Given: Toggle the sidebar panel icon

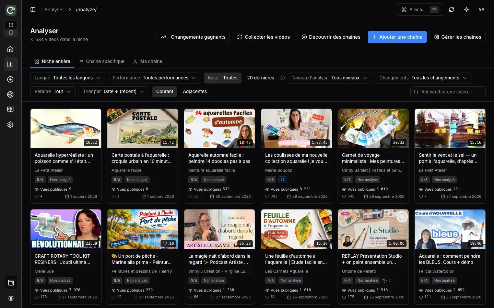Looking at the screenshot, I should [x=33, y=10].
